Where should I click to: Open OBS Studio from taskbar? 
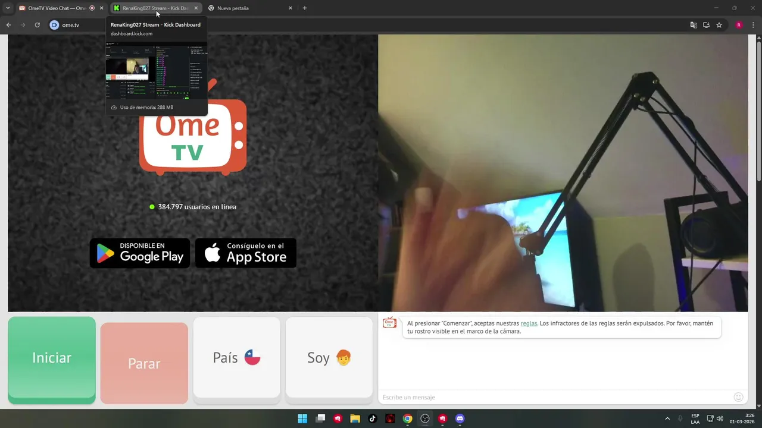point(424,418)
